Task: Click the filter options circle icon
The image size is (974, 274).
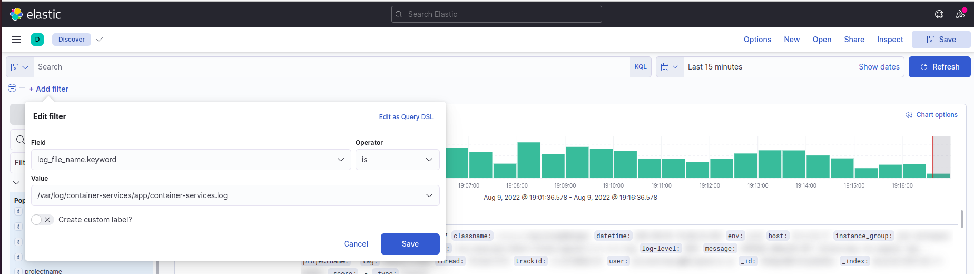Action: (x=12, y=89)
